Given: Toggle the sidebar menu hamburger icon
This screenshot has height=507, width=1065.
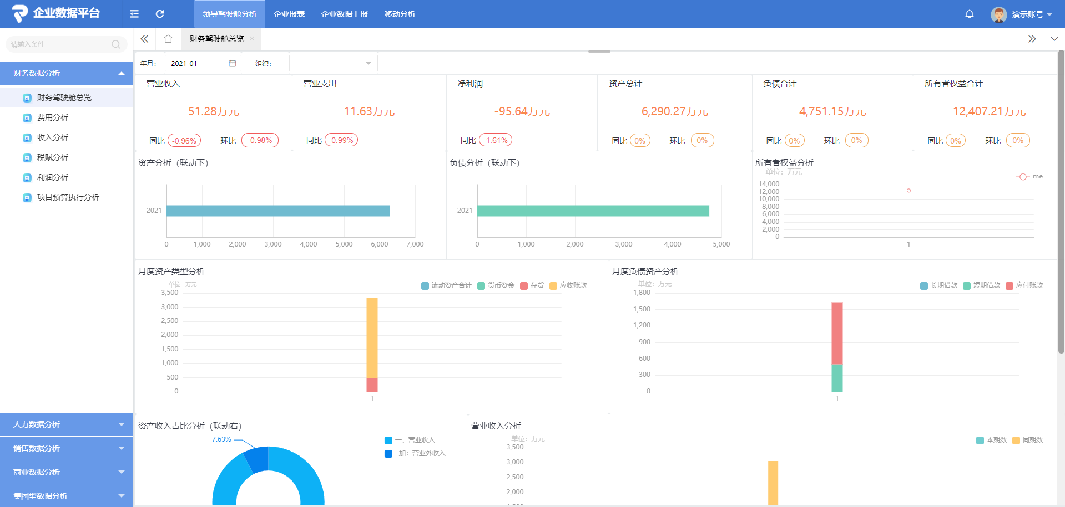Looking at the screenshot, I should (x=134, y=14).
